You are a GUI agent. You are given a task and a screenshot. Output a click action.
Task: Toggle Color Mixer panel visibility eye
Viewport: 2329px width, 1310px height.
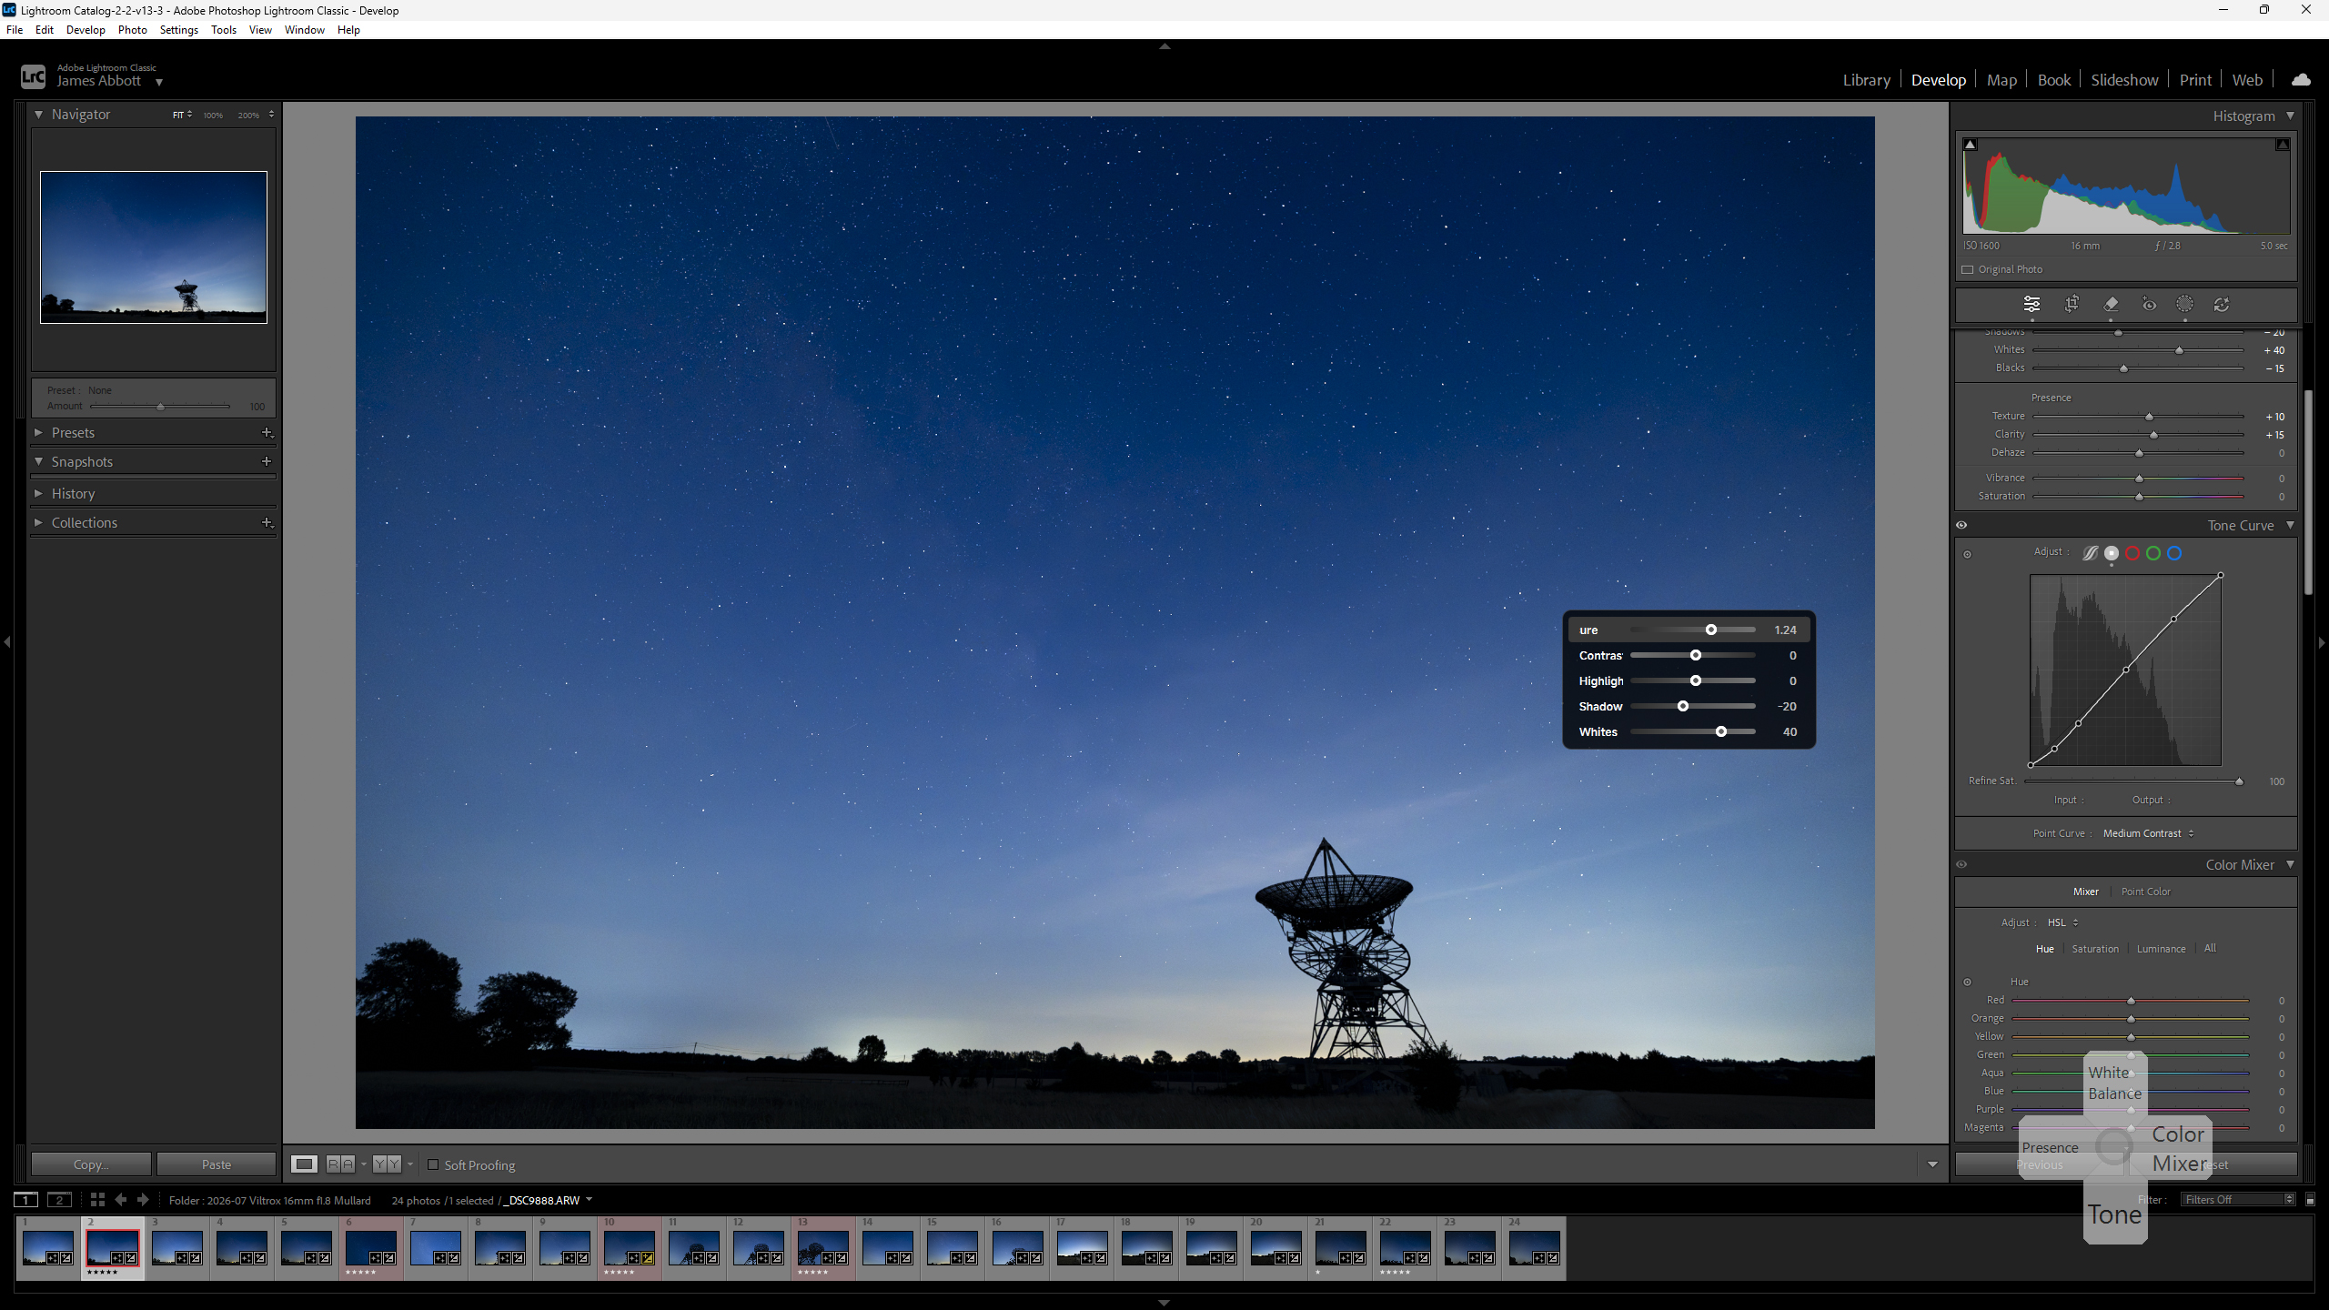pyautogui.click(x=1961, y=864)
